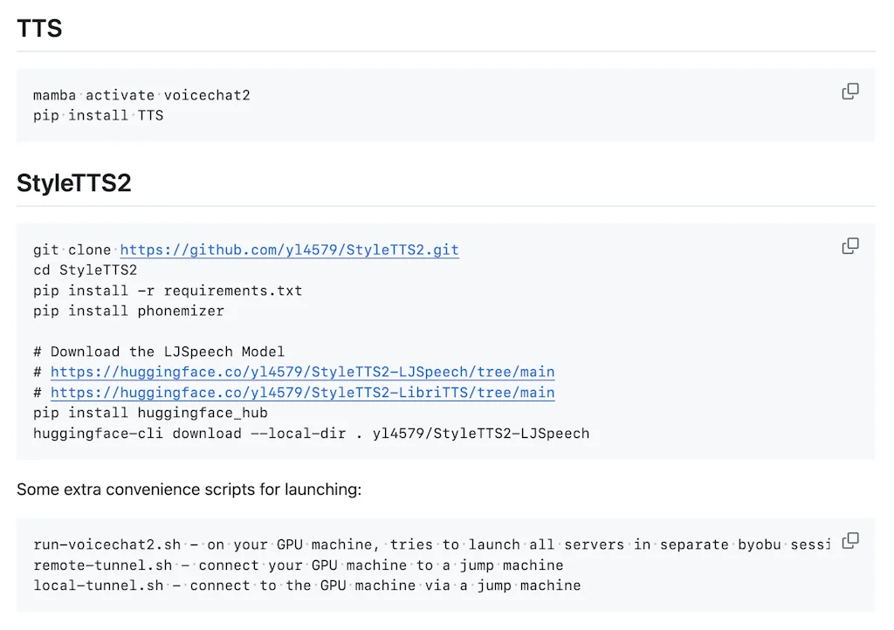Click the StyleTTS2 section heading
The height and width of the screenshot is (630, 894).
pyautogui.click(x=74, y=183)
